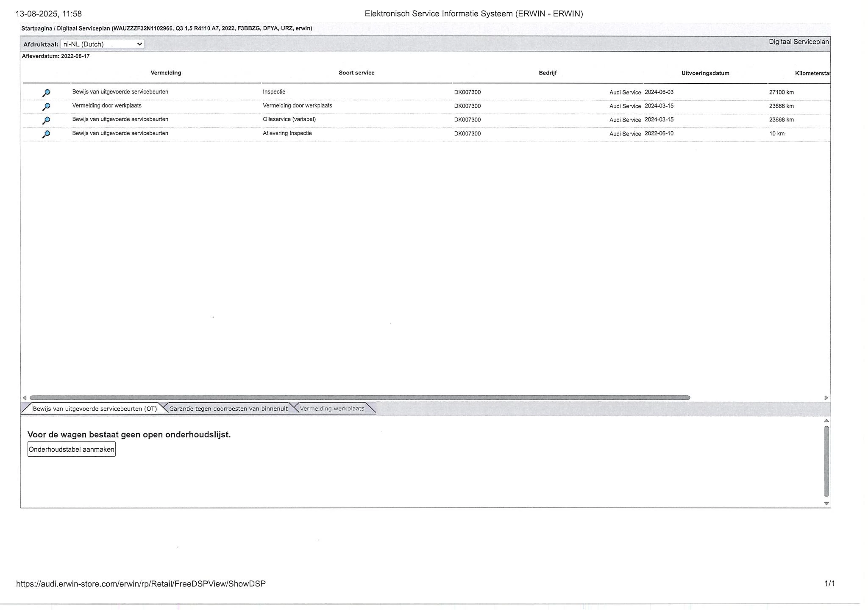Select the Bewijs van uitgevoerde servicebeurten (OT) tab

coord(95,409)
